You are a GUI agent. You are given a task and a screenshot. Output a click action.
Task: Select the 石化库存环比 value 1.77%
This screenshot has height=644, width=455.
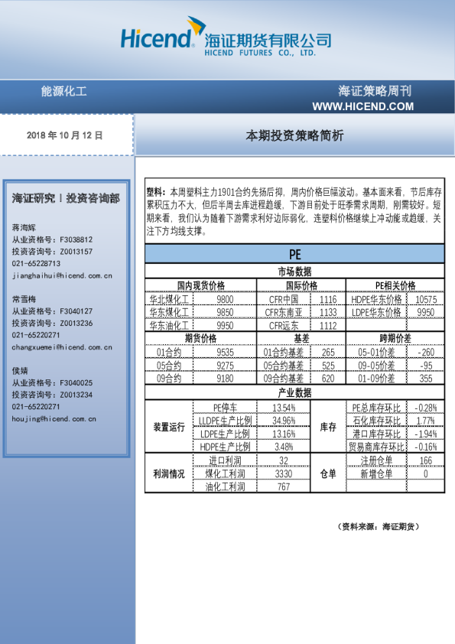(426, 421)
